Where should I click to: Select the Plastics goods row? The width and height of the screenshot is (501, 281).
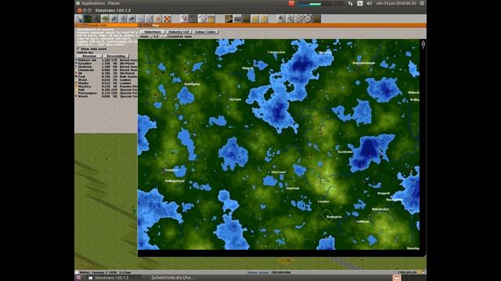point(106,87)
